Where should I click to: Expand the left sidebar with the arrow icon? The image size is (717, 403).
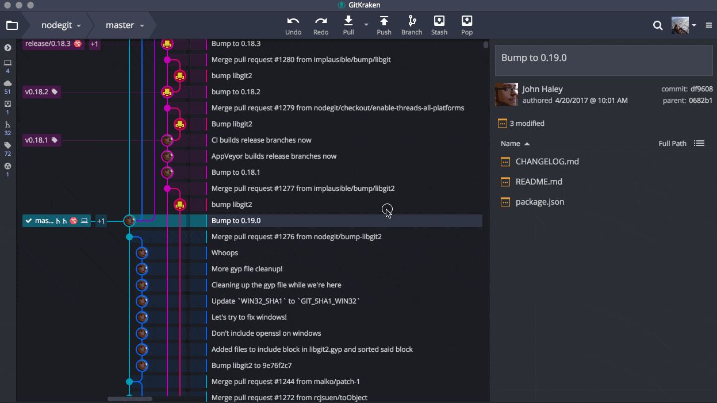click(x=7, y=48)
